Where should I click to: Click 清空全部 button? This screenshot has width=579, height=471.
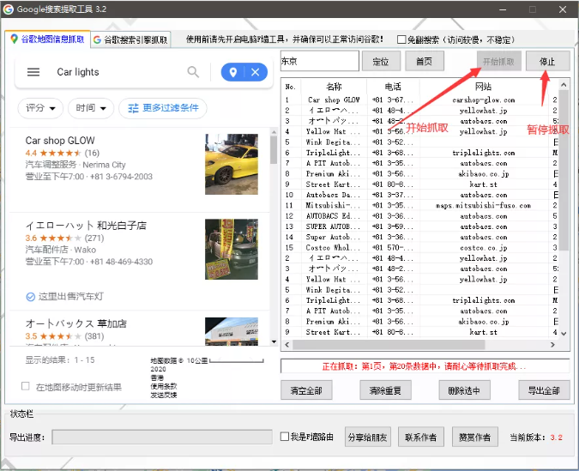tap(306, 390)
